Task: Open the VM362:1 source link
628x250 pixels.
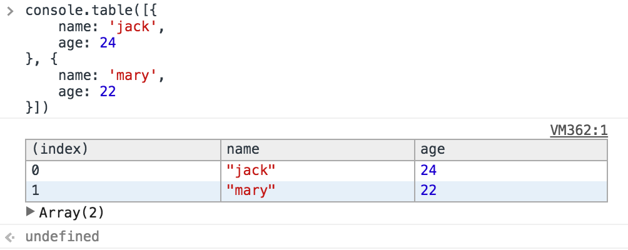Action: pos(579,131)
